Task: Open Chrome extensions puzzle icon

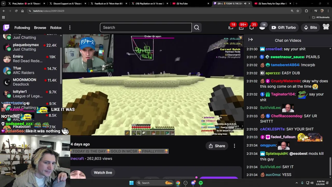Action: click(x=306, y=11)
